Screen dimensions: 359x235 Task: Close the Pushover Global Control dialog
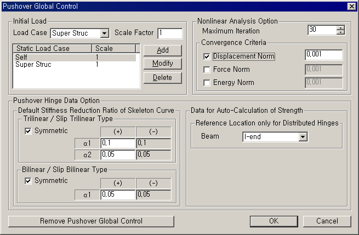coord(351,6)
